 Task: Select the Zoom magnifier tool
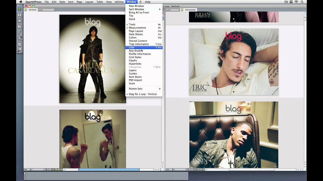coord(19,50)
